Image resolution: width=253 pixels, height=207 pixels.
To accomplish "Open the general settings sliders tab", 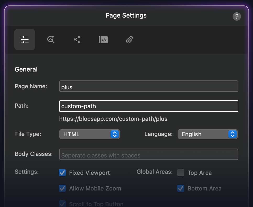I will pos(25,40).
